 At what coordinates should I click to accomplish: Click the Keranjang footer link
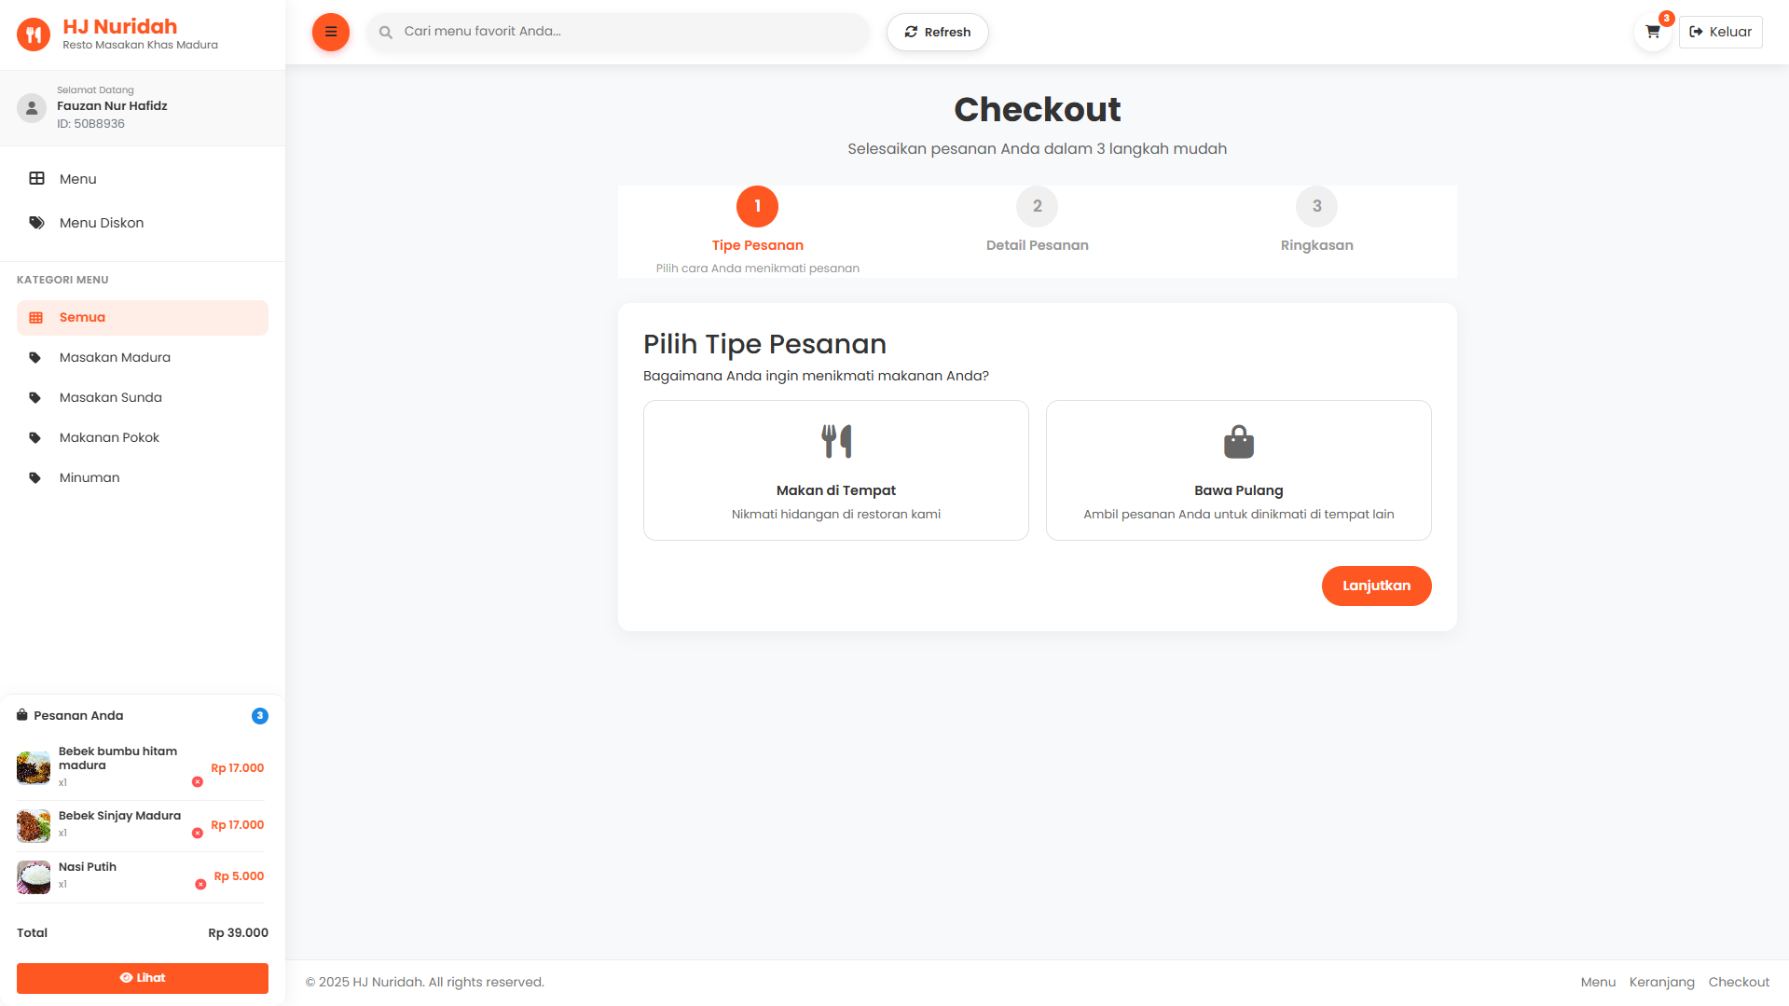1661,982
